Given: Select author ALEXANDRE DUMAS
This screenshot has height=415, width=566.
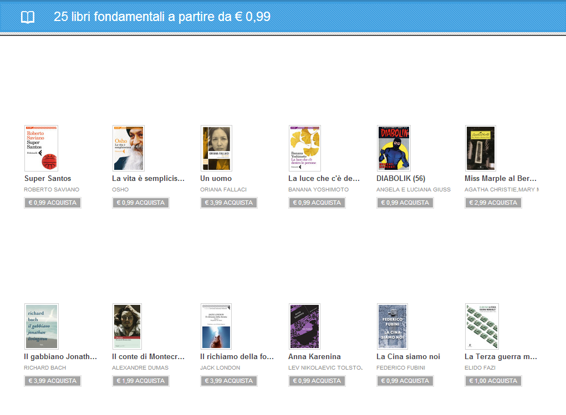Looking at the screenshot, I should pyautogui.click(x=140, y=368).
